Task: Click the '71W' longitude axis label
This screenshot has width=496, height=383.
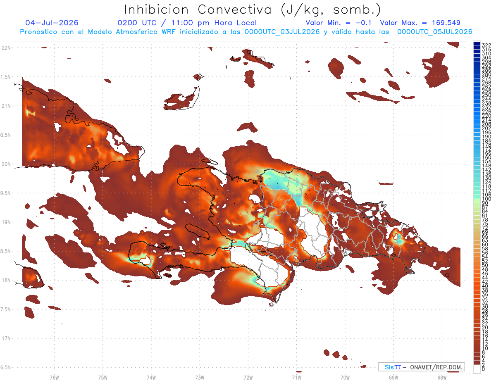Action: (x=296, y=377)
